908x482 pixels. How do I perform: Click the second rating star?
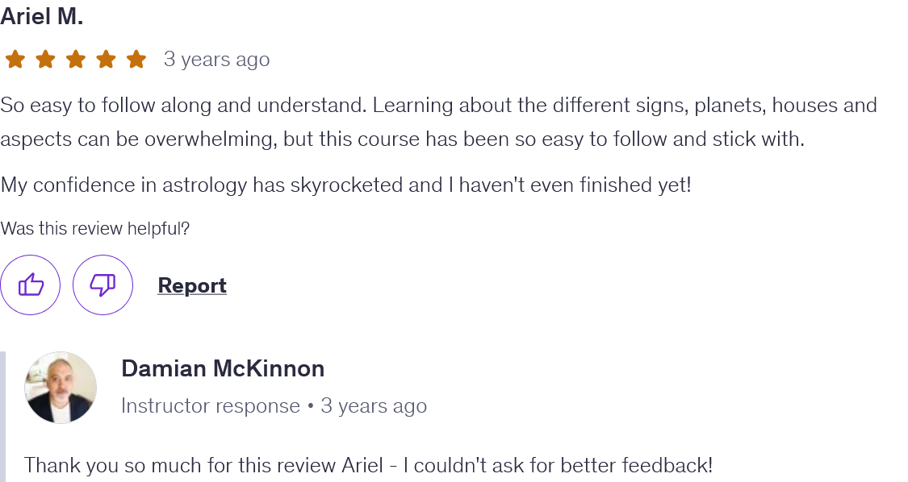(x=45, y=59)
